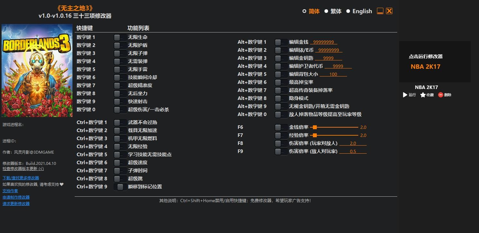The width and height of the screenshot is (479, 233).
Task: Enable 快速射击 switch
Action: [x=120, y=102]
